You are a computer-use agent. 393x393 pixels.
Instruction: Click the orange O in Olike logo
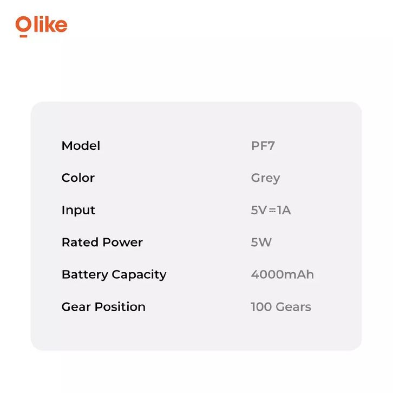(23, 27)
